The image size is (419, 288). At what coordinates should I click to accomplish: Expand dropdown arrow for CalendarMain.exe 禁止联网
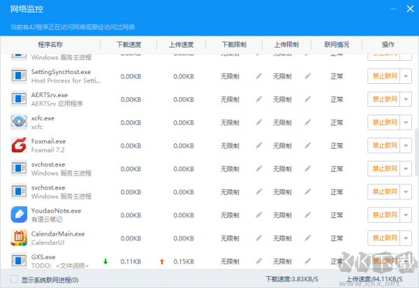coord(407,238)
